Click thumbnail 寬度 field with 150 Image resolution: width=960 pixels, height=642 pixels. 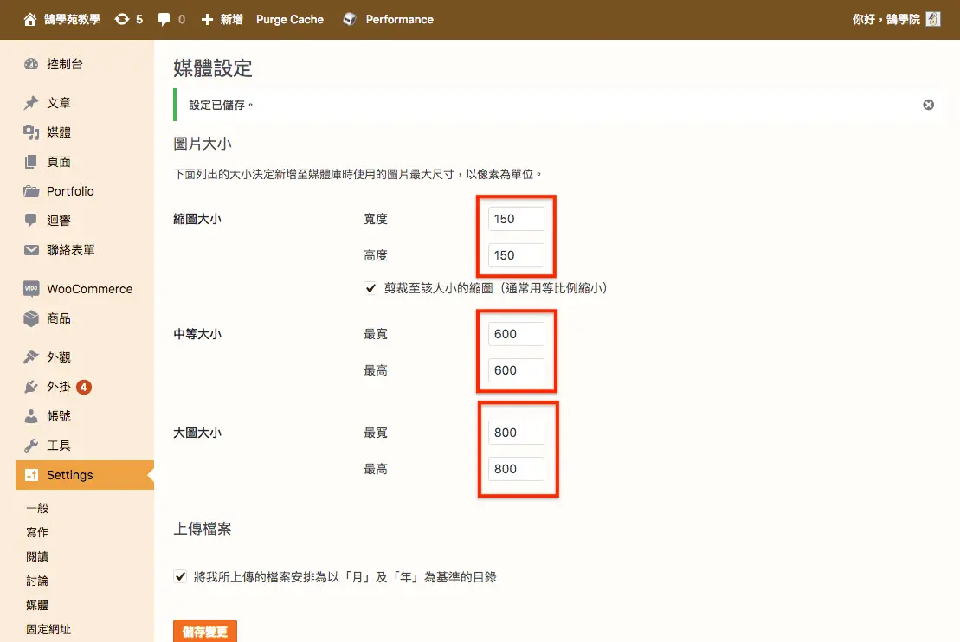pos(516,219)
